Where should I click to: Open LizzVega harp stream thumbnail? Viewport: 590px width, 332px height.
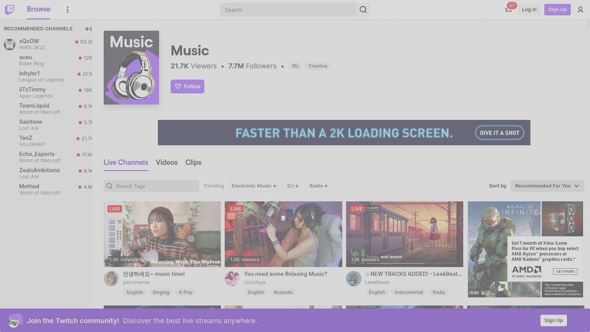(x=283, y=234)
